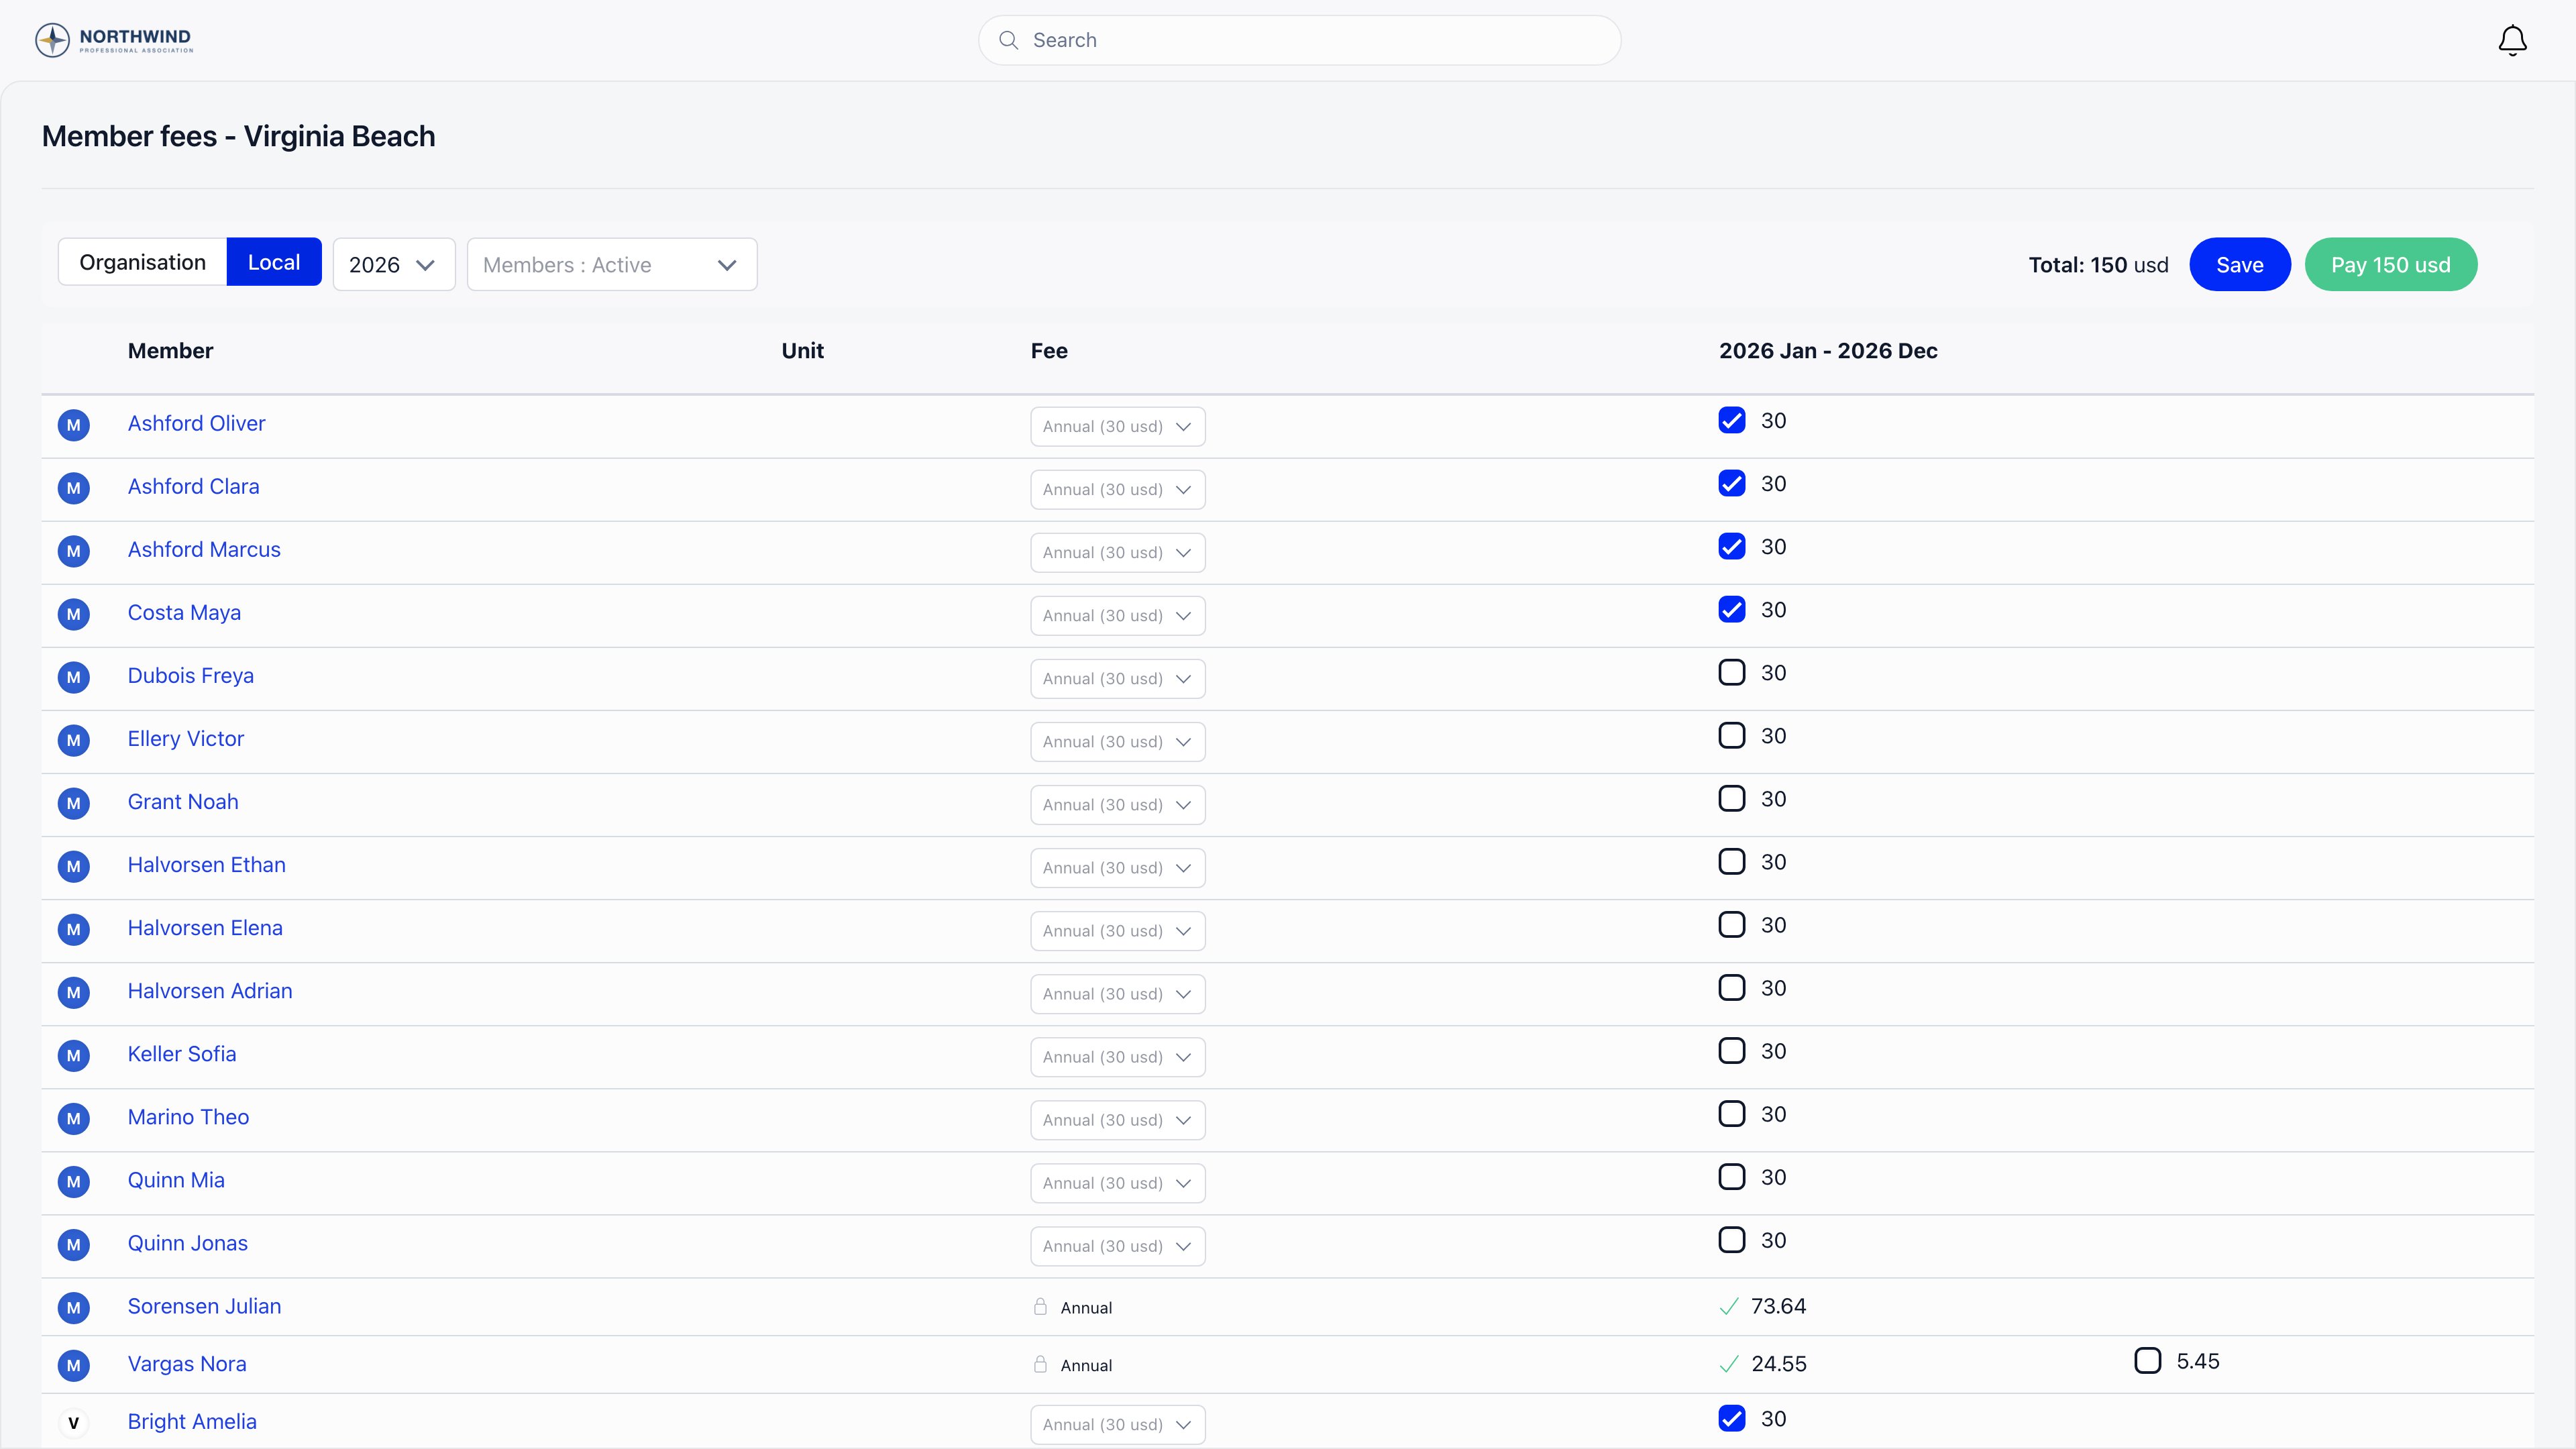This screenshot has width=2576, height=1449.
Task: Click the M badge beside Costa Maya
Action: coord(73,614)
